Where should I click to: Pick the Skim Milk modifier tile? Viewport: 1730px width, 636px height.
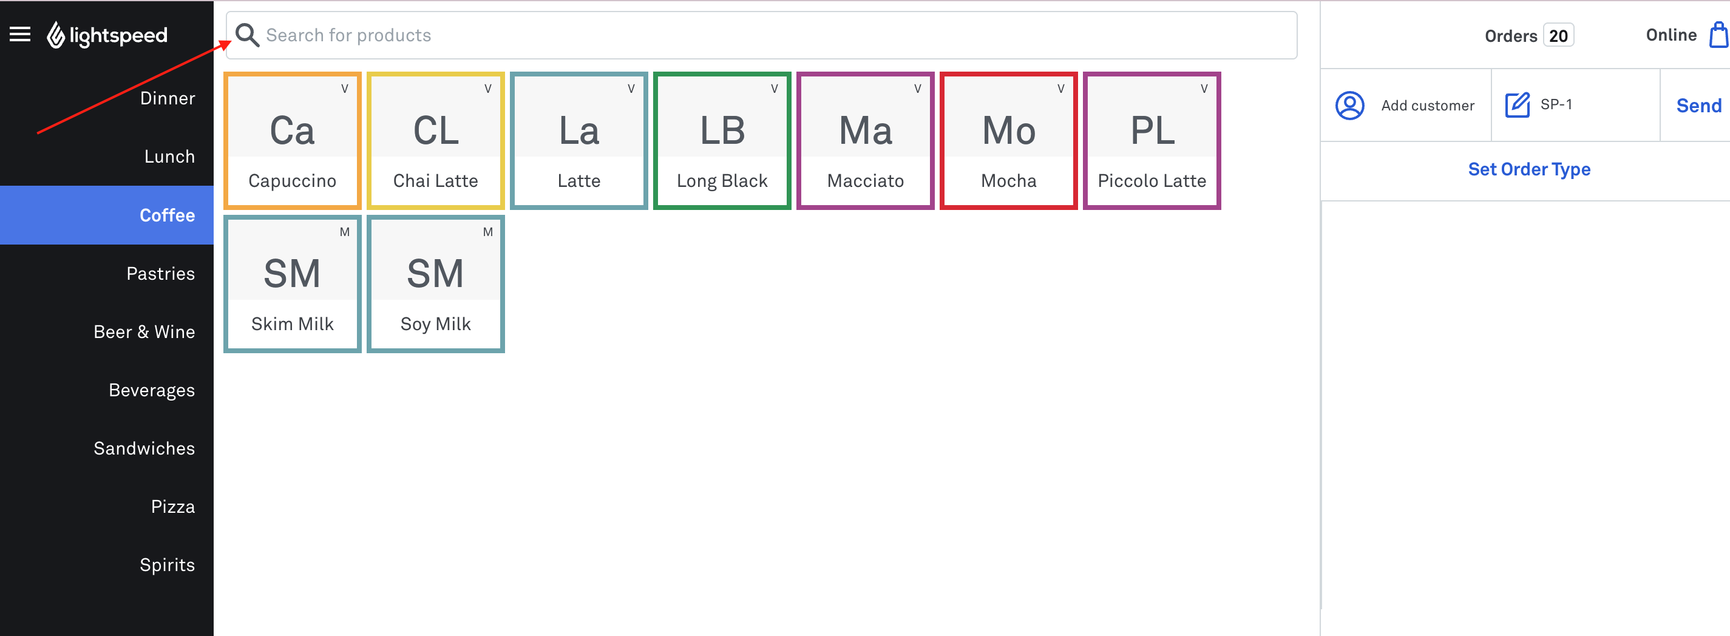pos(292,284)
